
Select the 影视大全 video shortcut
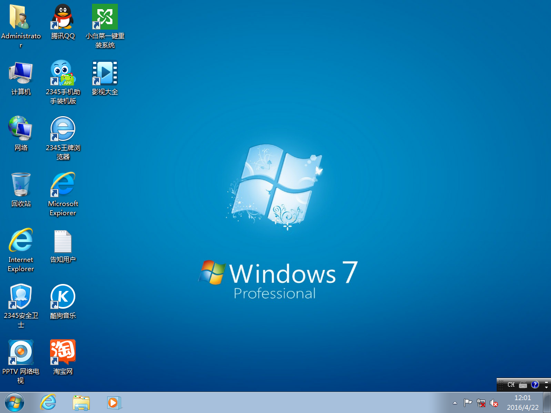[105, 74]
